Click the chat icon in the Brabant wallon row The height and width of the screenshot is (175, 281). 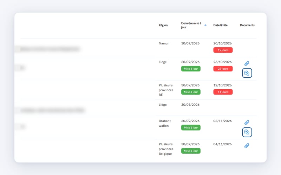point(247,132)
